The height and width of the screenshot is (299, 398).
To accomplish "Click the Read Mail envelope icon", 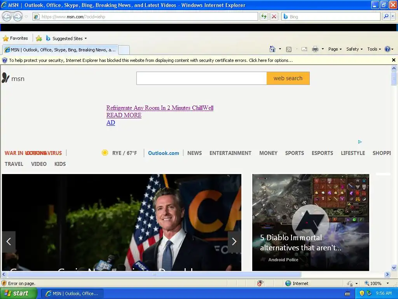I will (x=304, y=49).
